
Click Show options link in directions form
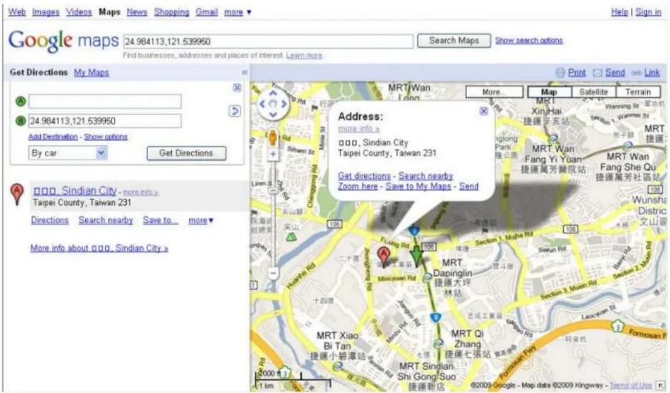[x=106, y=136]
